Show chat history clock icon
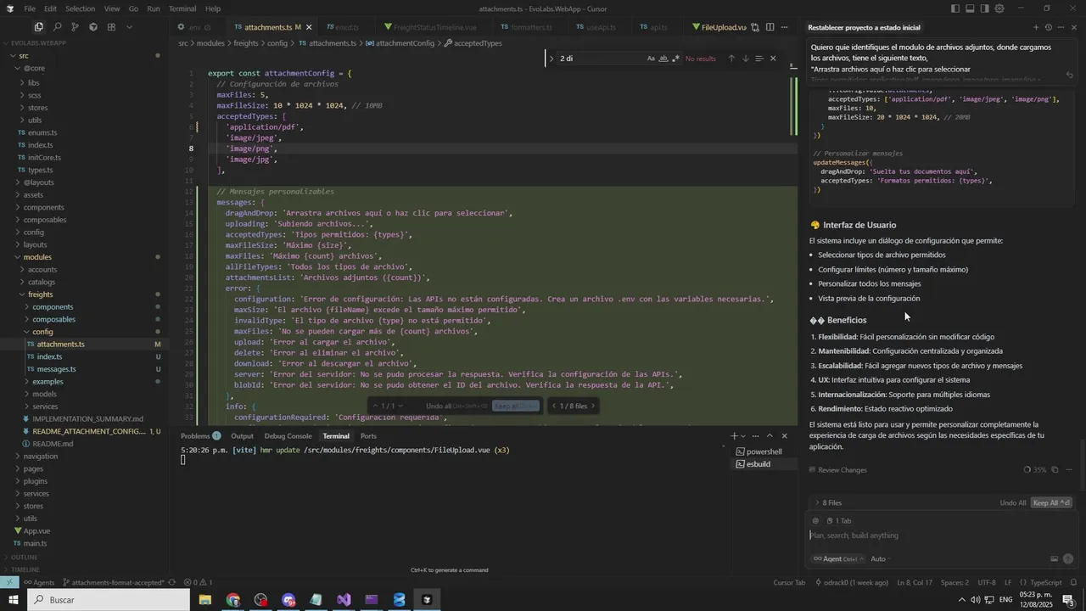The width and height of the screenshot is (1086, 611). tap(1048, 27)
